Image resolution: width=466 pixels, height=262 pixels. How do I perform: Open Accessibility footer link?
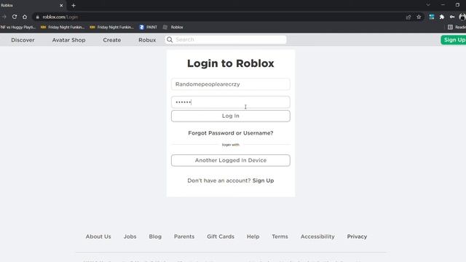317,237
